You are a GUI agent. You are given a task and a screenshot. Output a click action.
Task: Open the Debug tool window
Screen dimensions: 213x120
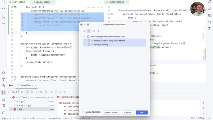coord(3,73)
